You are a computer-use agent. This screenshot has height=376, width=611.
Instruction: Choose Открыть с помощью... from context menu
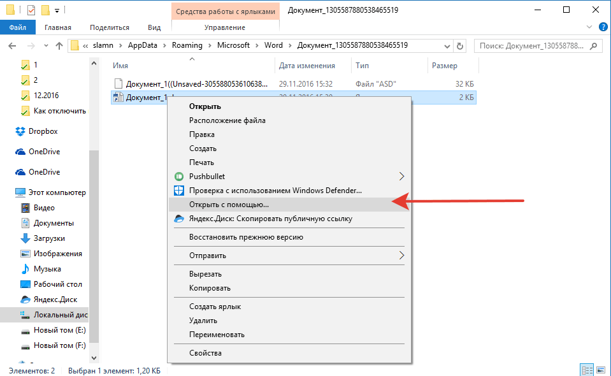[229, 205]
